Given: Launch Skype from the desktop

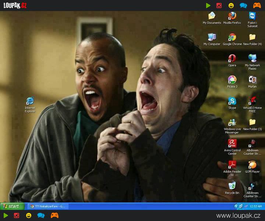Looking at the screenshot, I should tap(232, 103).
